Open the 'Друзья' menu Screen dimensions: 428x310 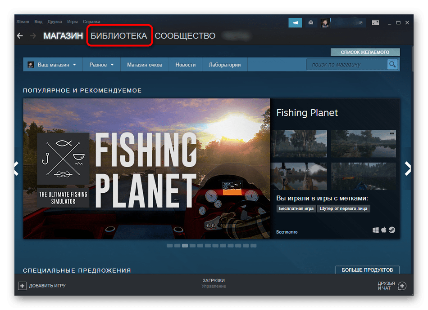click(x=55, y=22)
